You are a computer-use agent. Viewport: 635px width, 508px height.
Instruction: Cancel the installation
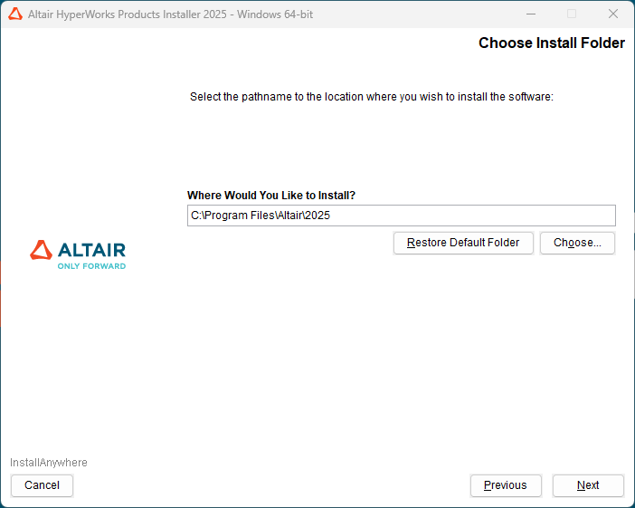coord(42,485)
